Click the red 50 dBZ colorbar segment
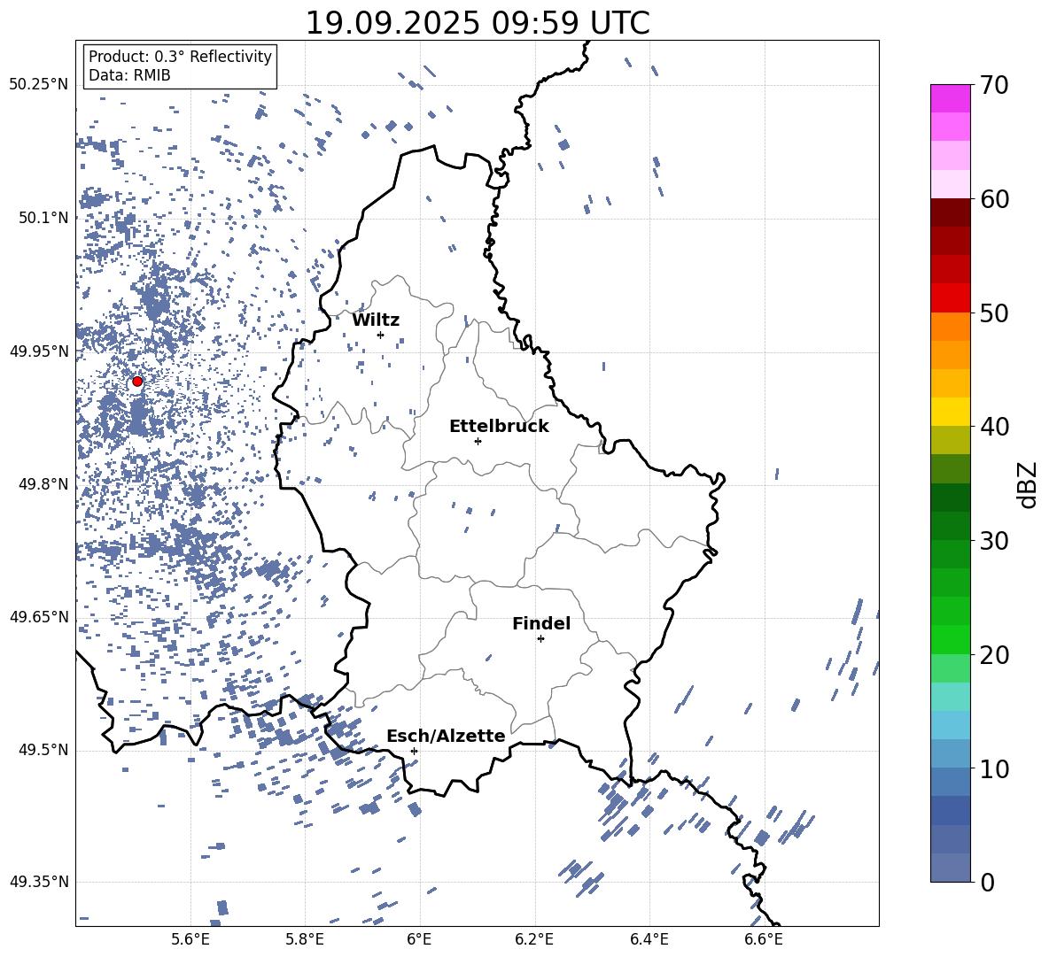The width and height of the screenshot is (1049, 957). (950, 298)
